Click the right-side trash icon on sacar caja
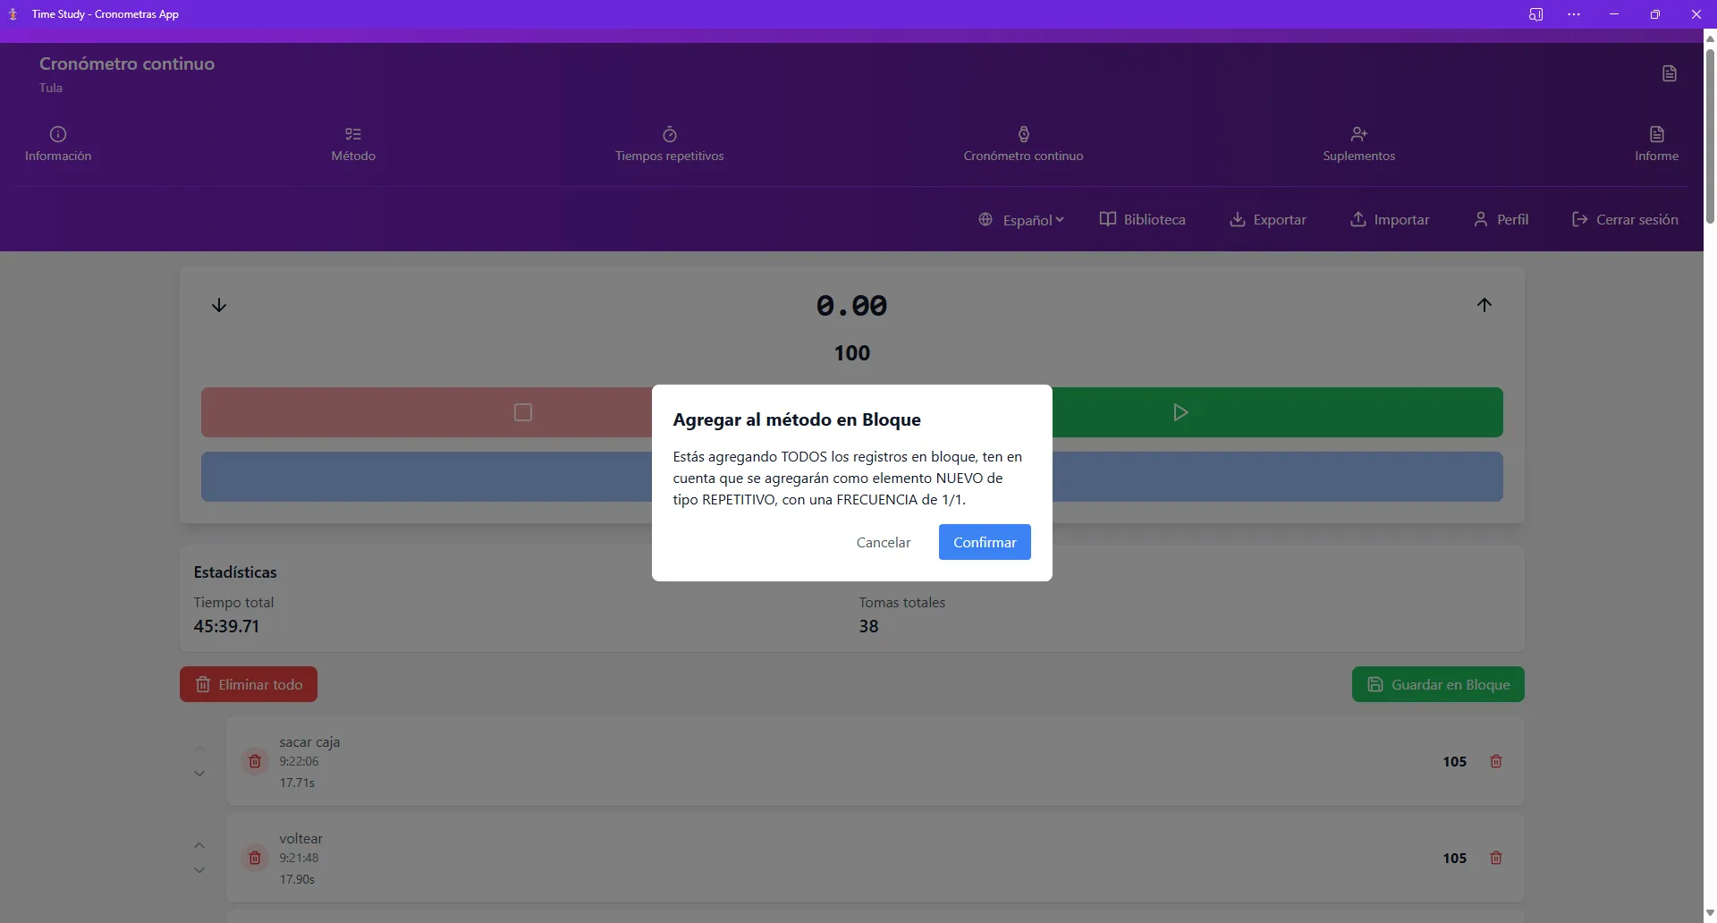This screenshot has width=1717, height=923. 1496,761
